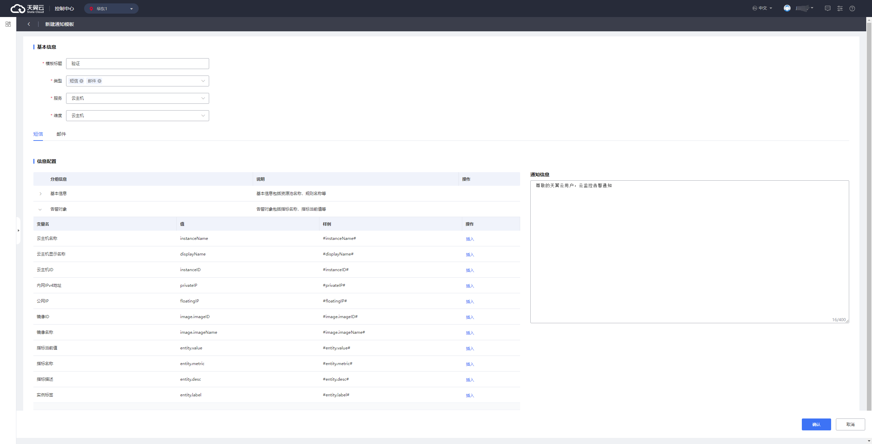872x444 pixels.
Task: Insert the 云主机ID variable
Action: click(470, 270)
